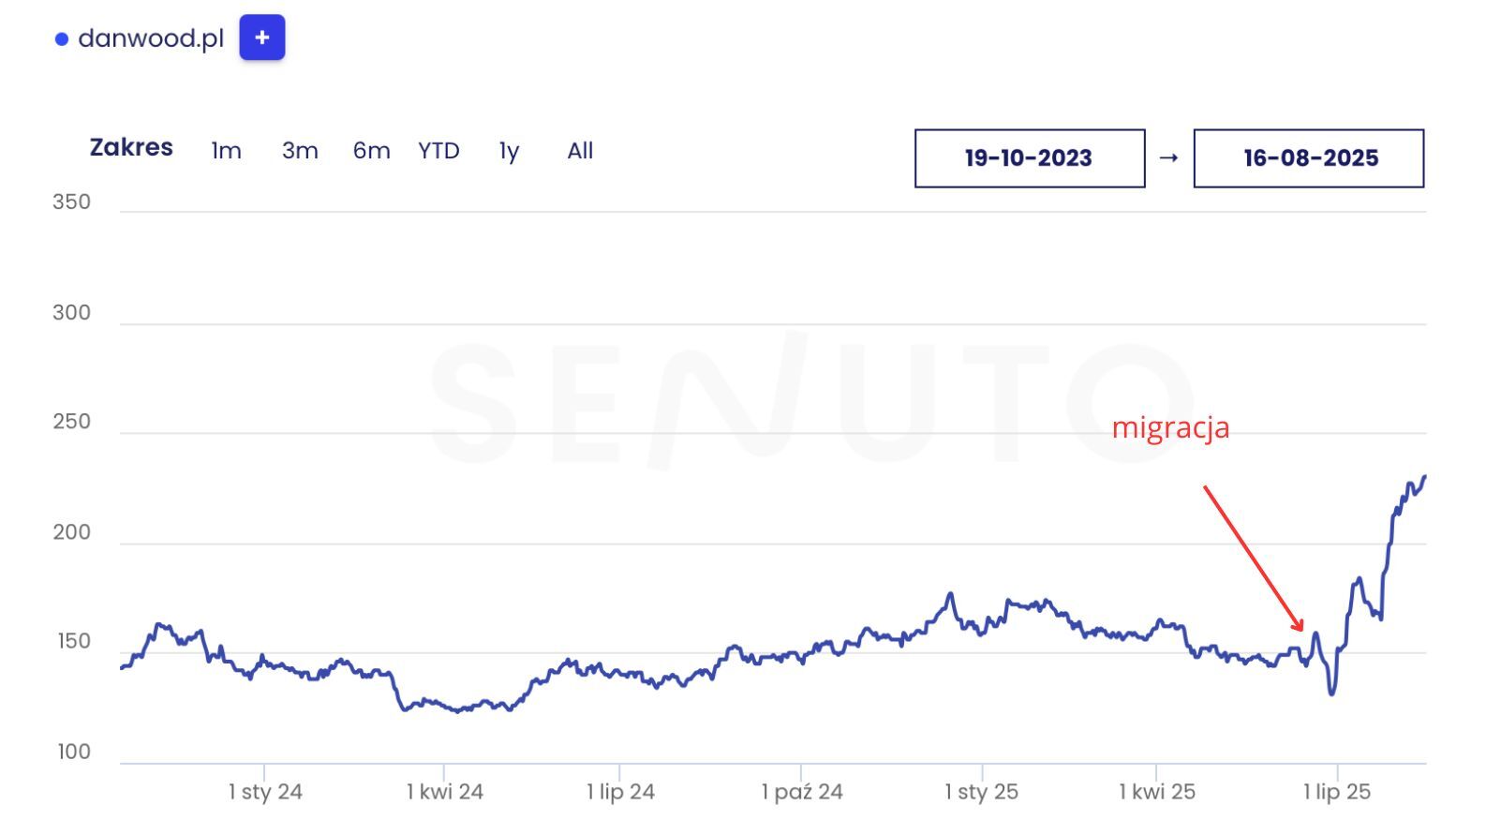Select the 1m range option
1486x820 pixels.
tap(226, 151)
